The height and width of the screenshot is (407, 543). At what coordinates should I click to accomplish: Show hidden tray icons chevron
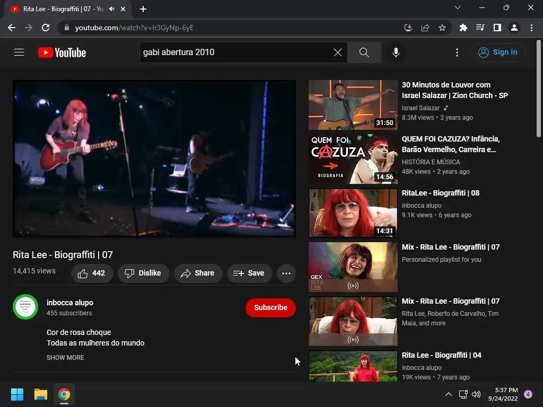(x=449, y=394)
